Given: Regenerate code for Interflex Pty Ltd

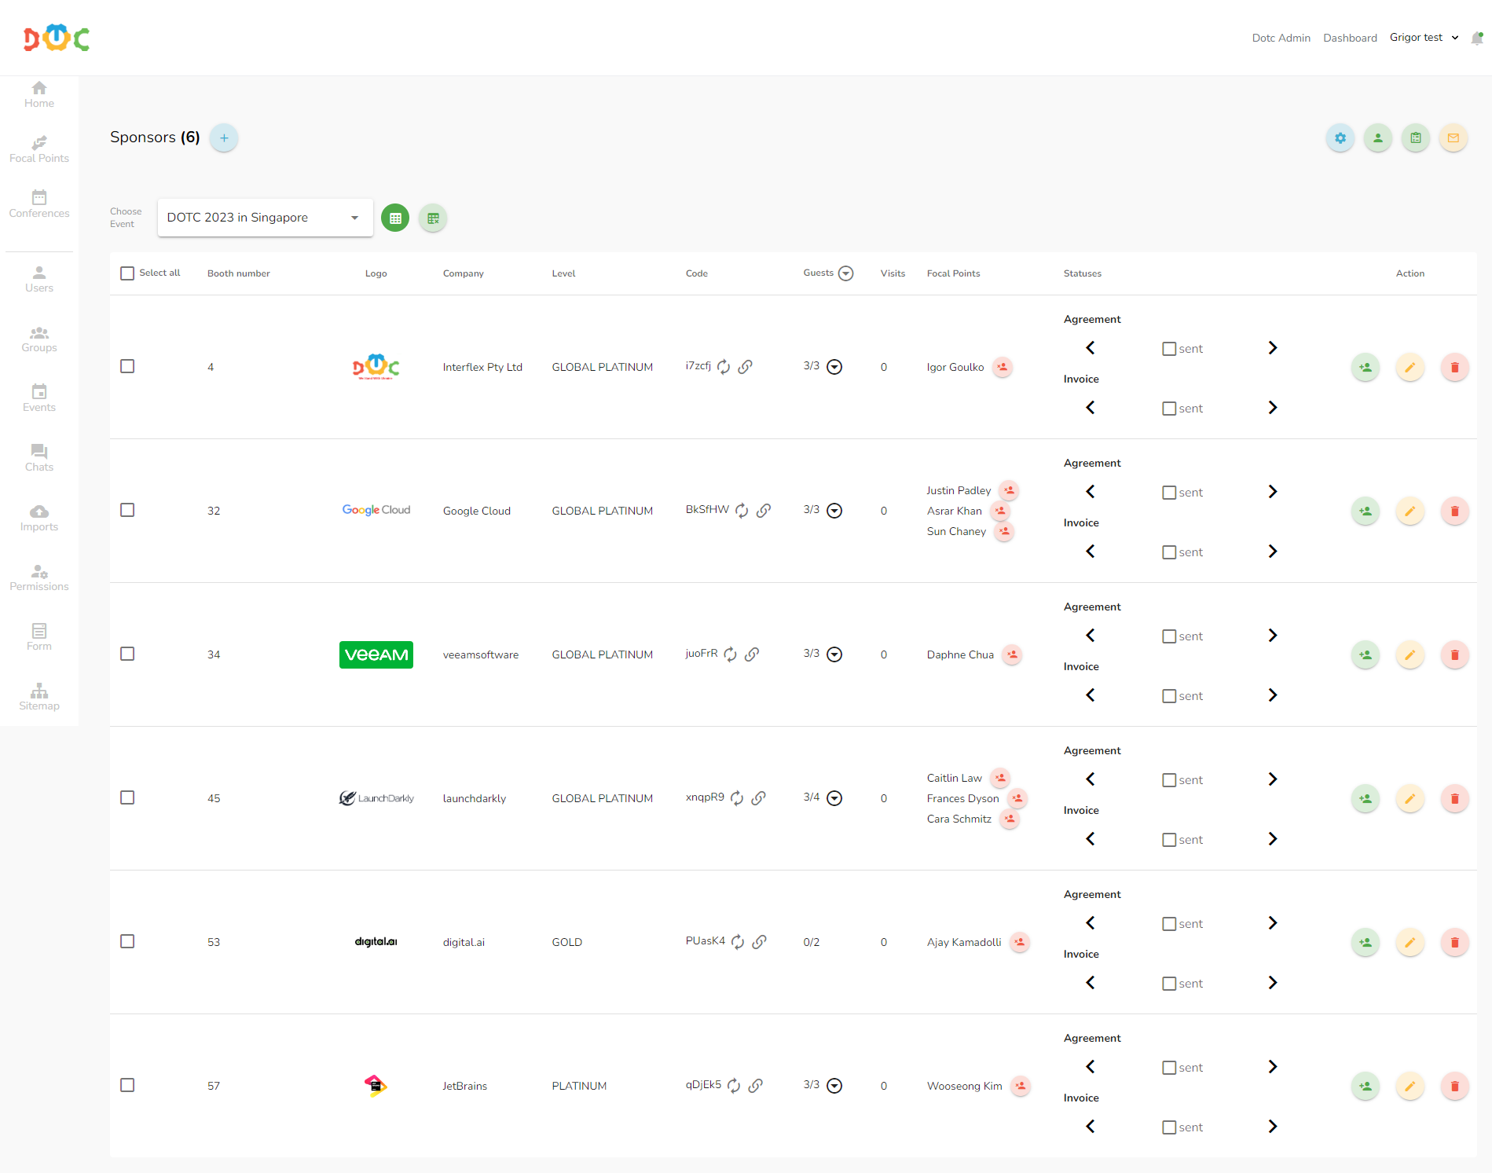Looking at the screenshot, I should click(724, 367).
